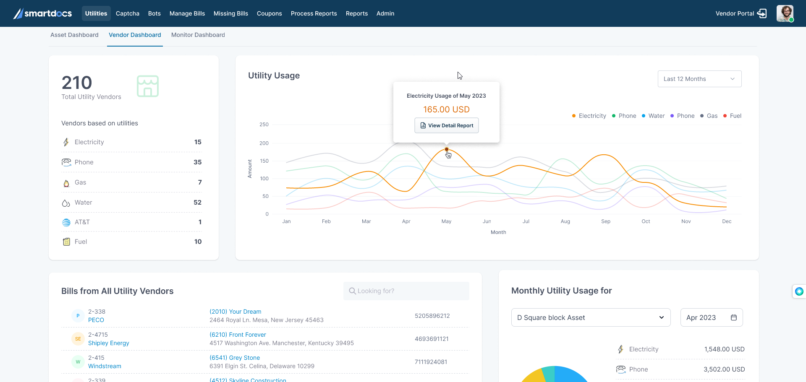This screenshot has height=382, width=806.
Task: Open the Utilities menu
Action: click(96, 13)
